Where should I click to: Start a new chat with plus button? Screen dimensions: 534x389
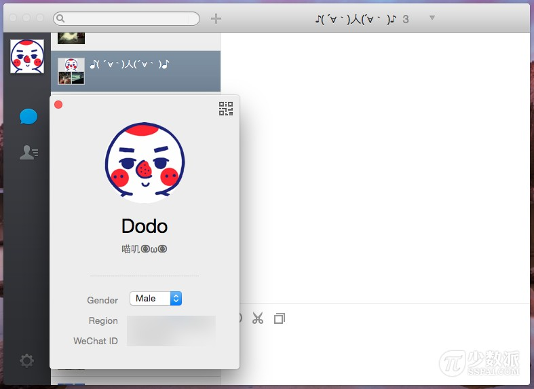click(216, 18)
